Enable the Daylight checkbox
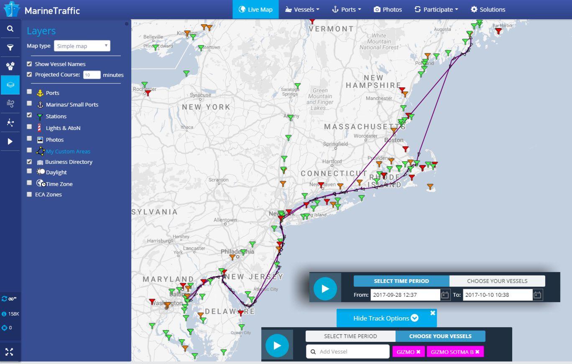 tap(29, 171)
